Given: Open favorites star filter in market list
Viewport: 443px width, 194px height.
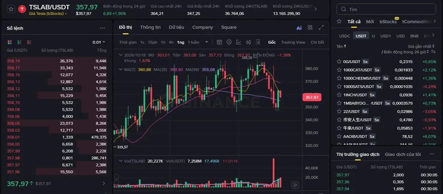Looking at the screenshot, I should pyautogui.click(x=339, y=21).
